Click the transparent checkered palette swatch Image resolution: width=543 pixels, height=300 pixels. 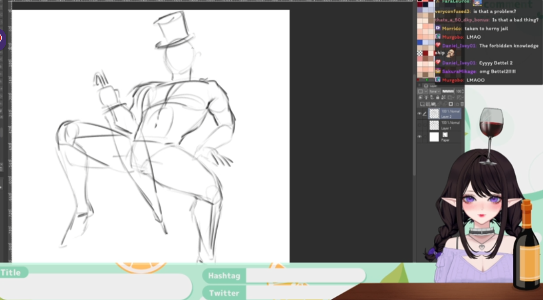pos(420,53)
